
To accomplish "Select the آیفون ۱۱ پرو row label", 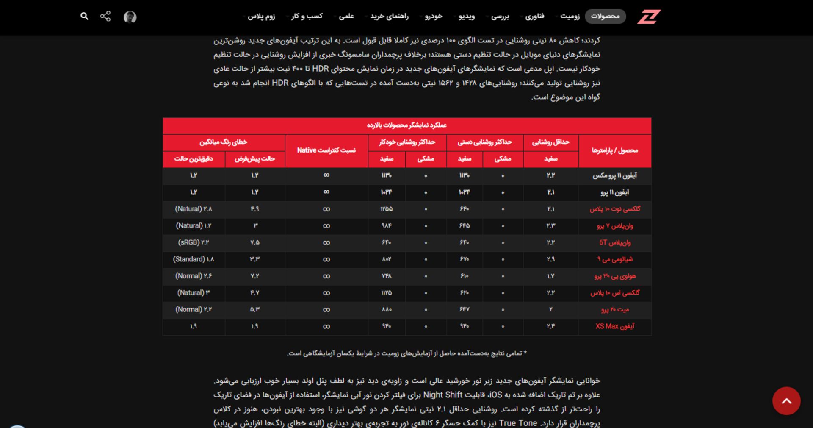I will tap(615, 192).
